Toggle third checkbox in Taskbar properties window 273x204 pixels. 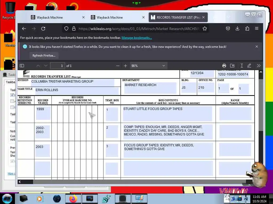click(x=12, y=107)
